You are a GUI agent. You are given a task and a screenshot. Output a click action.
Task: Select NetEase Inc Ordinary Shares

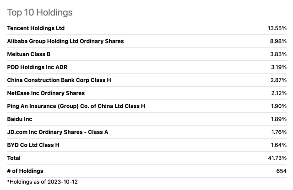pos(46,93)
